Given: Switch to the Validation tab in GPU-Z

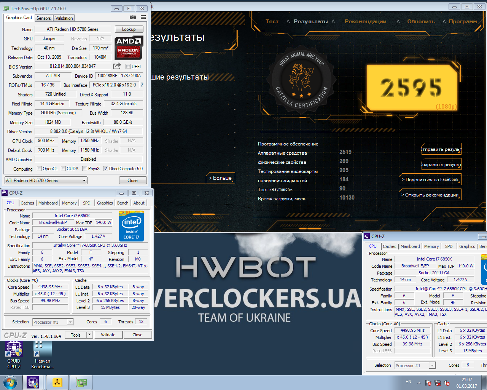Looking at the screenshot, I should [64, 18].
